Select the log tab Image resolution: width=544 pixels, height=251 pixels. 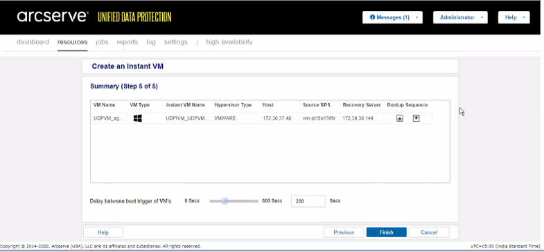pyautogui.click(x=151, y=42)
